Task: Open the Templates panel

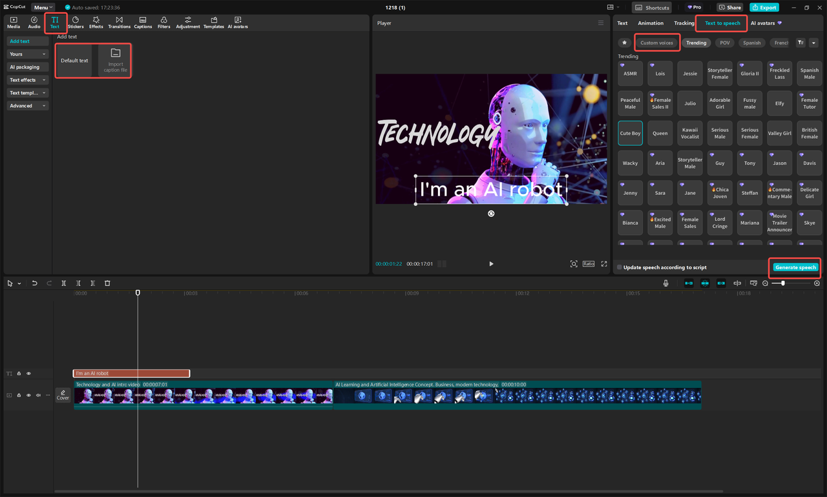Action: (214, 23)
